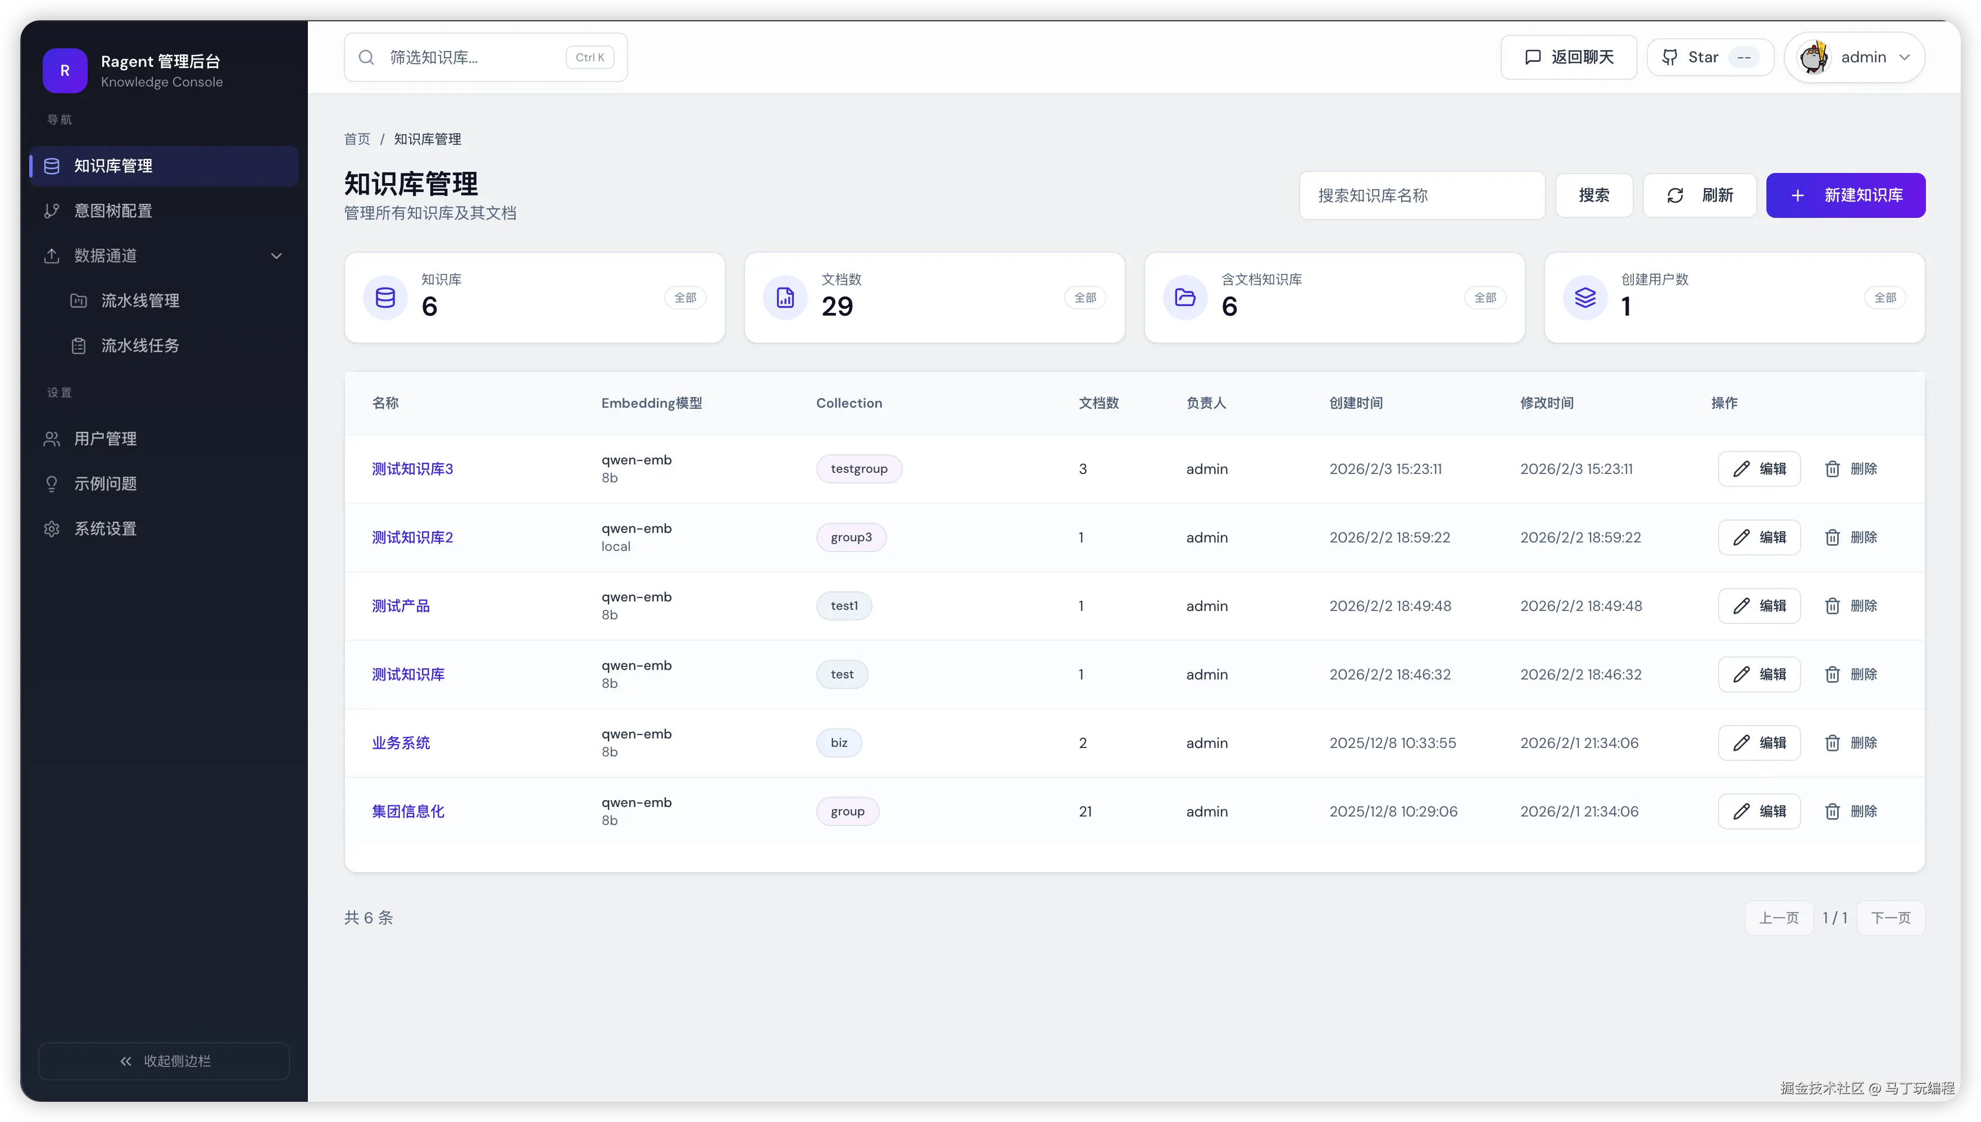
Task: Open the 集团信息化 knowledge base link
Action: [408, 811]
